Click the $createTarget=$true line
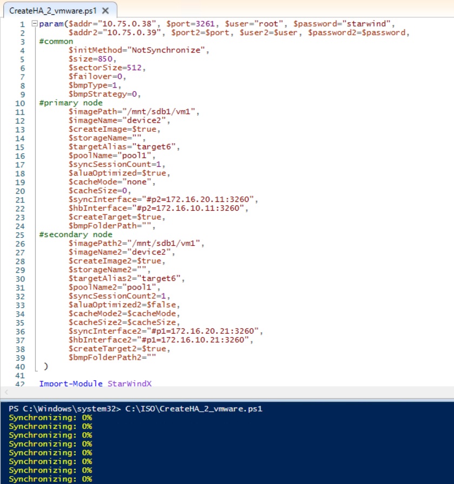Viewport: 454px width, 484px height. [117, 217]
